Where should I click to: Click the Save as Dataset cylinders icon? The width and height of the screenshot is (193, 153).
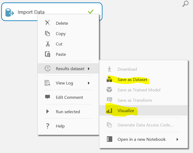(x=109, y=79)
